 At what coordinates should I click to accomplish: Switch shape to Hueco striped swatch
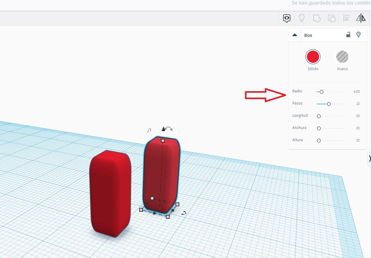coord(342,57)
